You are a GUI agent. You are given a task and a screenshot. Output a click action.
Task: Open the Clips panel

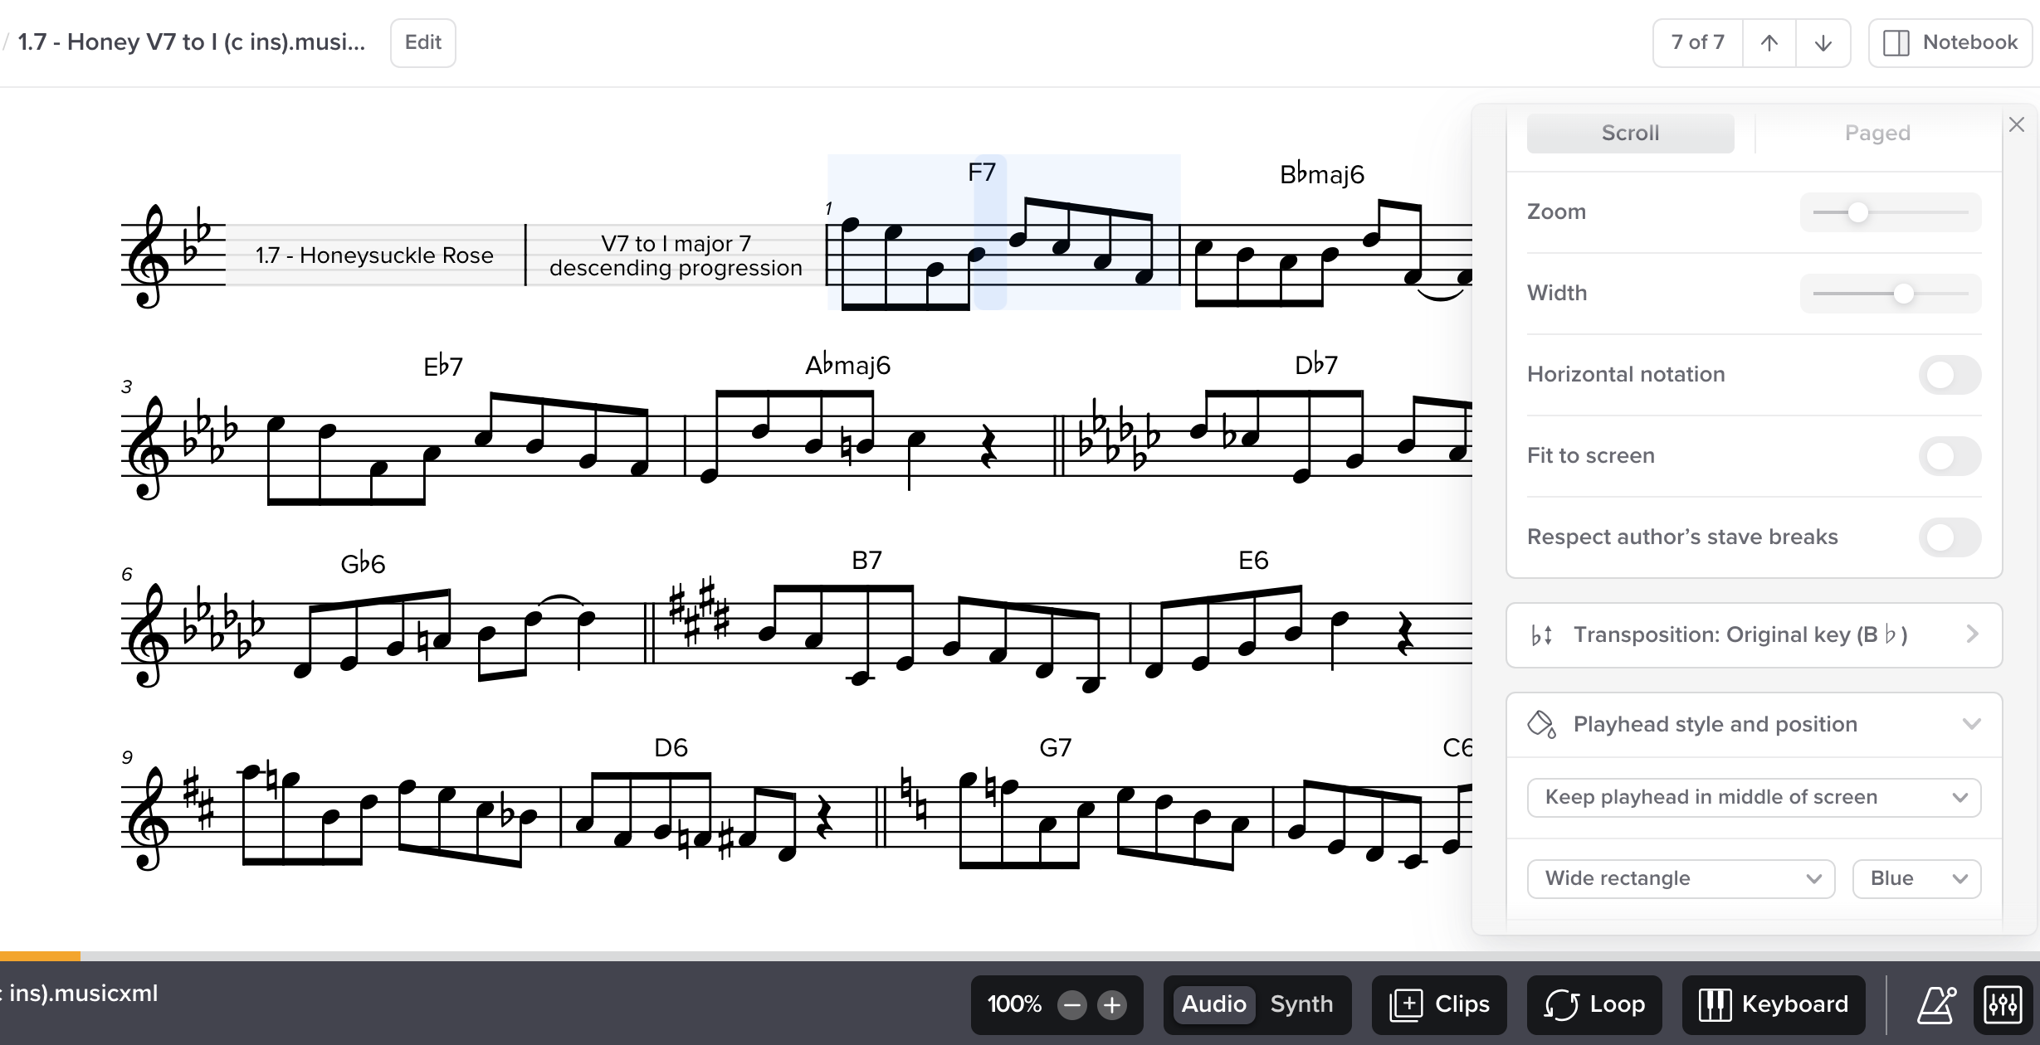[1439, 1004]
